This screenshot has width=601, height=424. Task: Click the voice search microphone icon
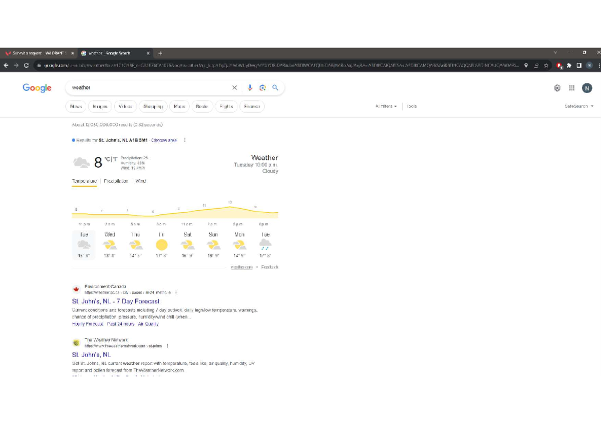coord(249,88)
